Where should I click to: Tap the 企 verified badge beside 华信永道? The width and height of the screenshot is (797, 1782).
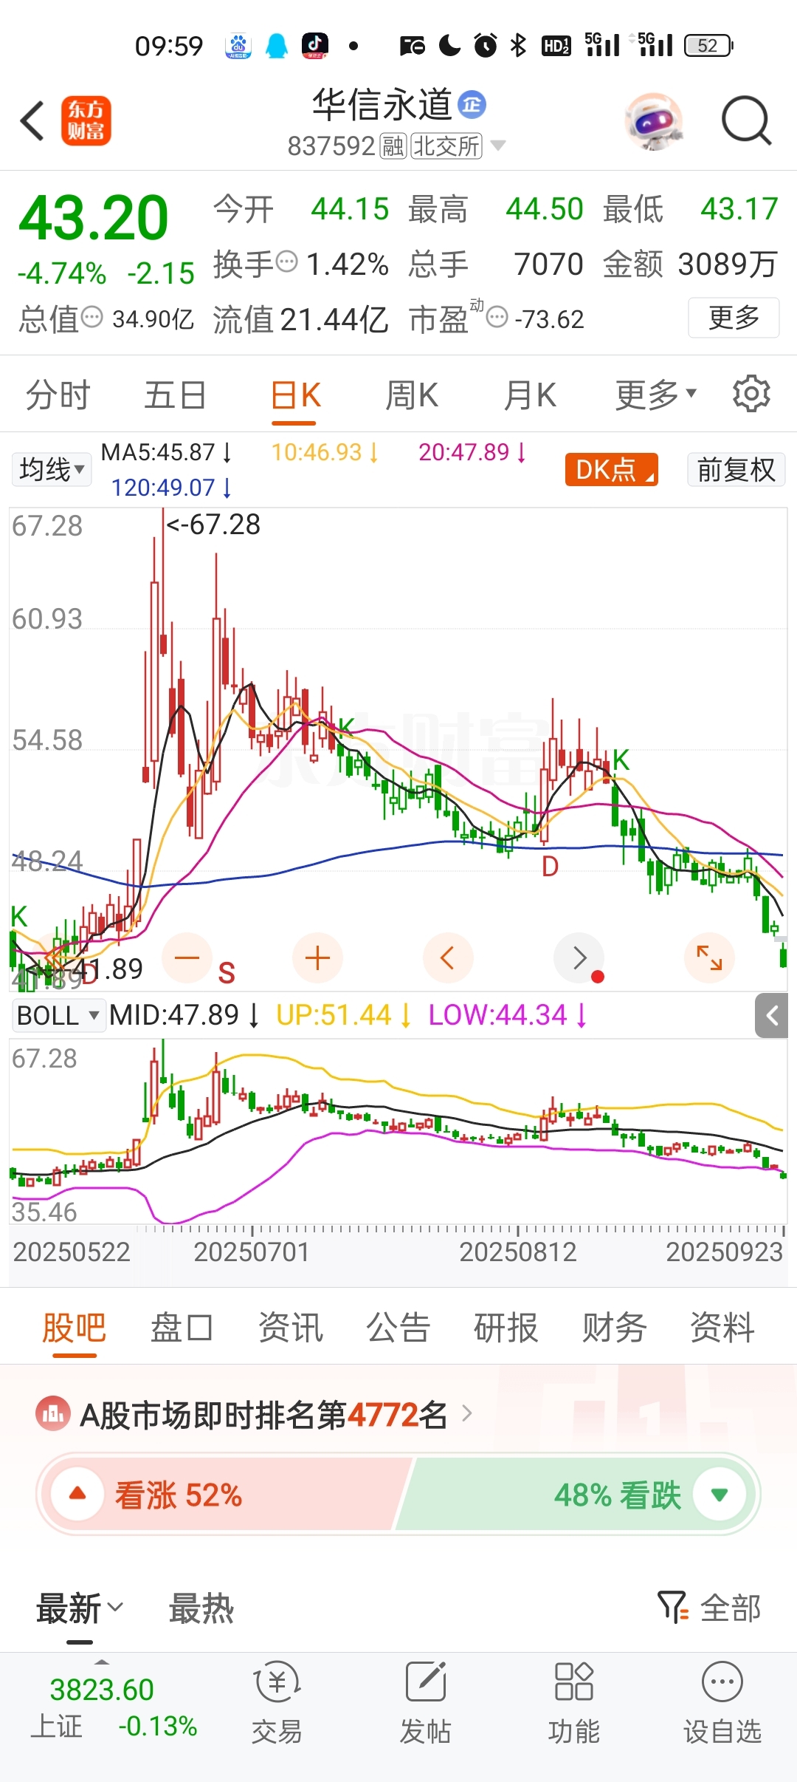click(472, 105)
